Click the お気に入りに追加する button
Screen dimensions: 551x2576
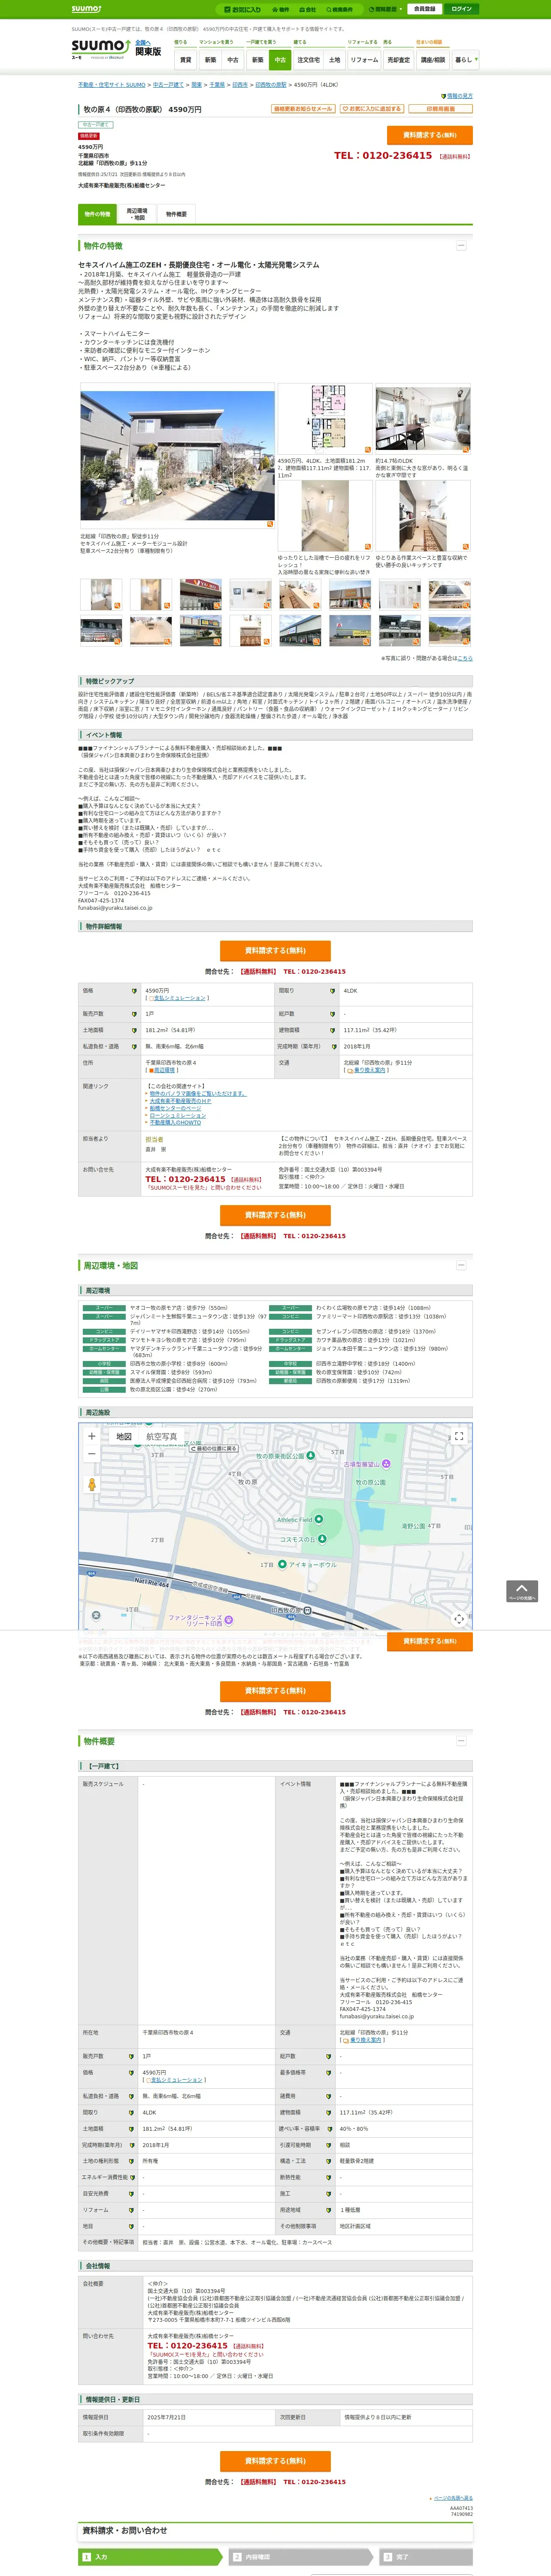(x=372, y=109)
